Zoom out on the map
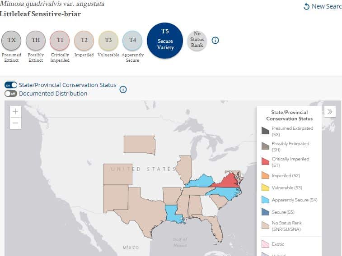 [x=15, y=123]
